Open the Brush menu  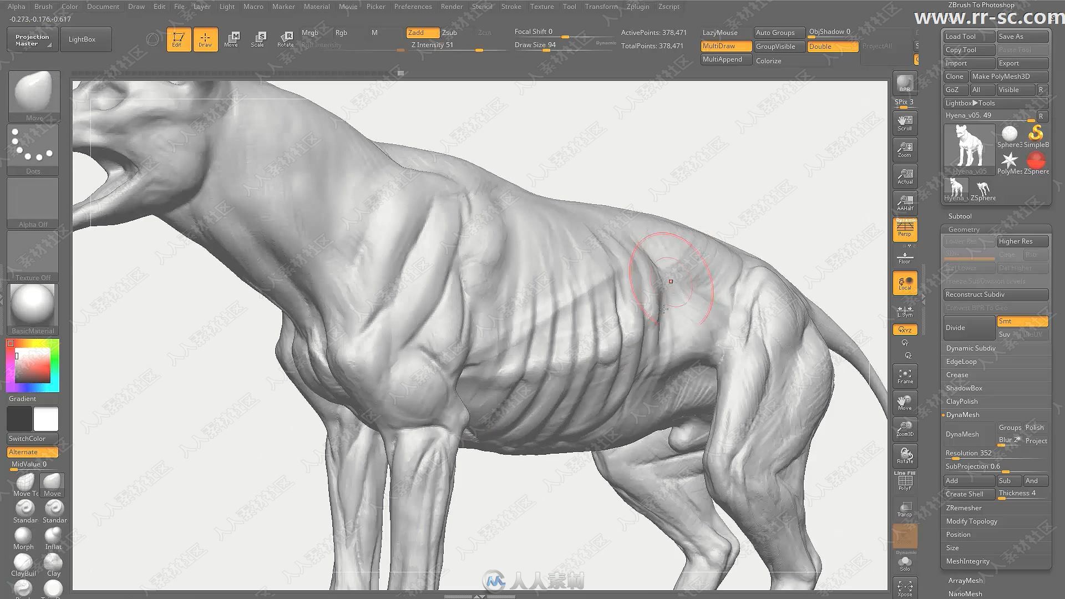point(42,6)
